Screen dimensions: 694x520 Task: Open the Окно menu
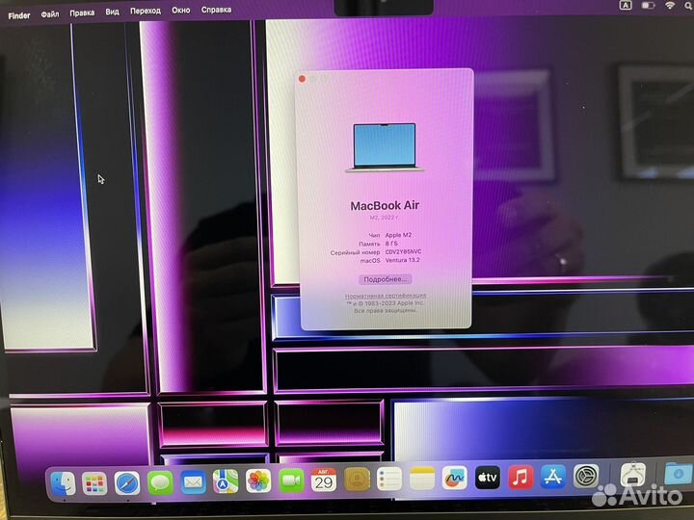(180, 10)
